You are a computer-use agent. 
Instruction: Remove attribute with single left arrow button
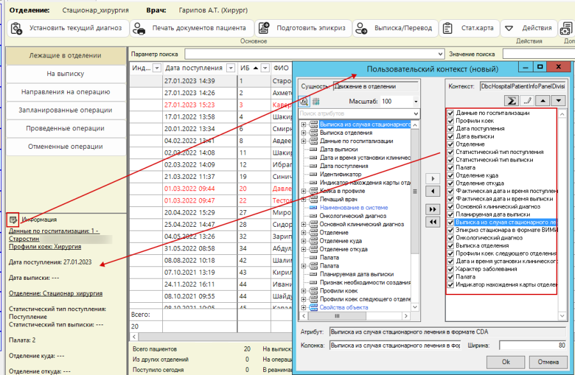pos(433,191)
